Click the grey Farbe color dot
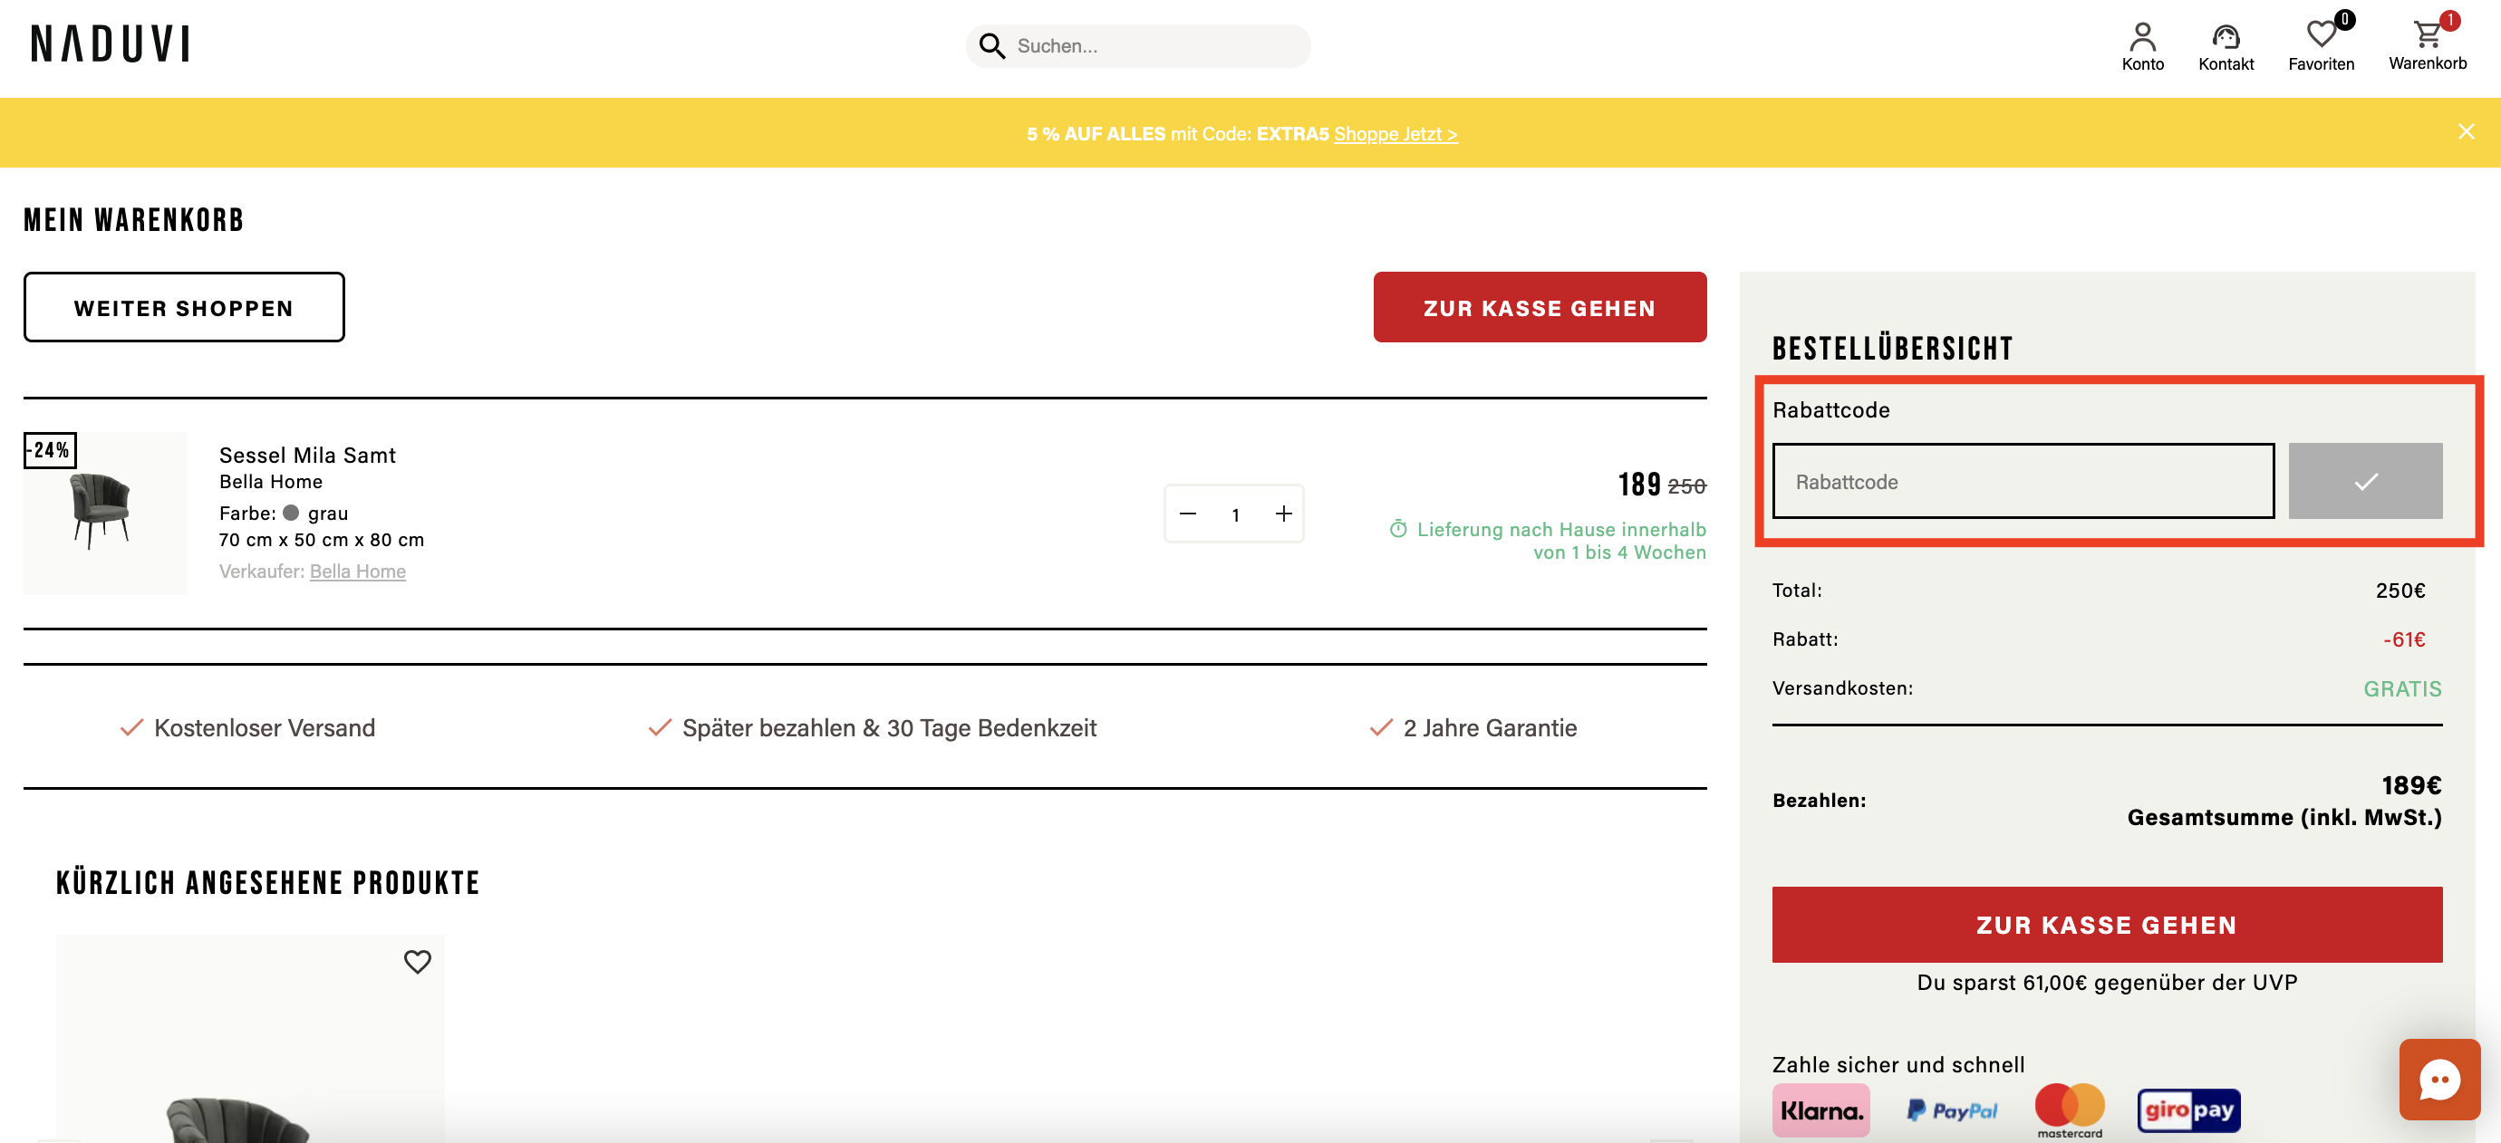Screen dimensions: 2501x1143 tap(290, 513)
